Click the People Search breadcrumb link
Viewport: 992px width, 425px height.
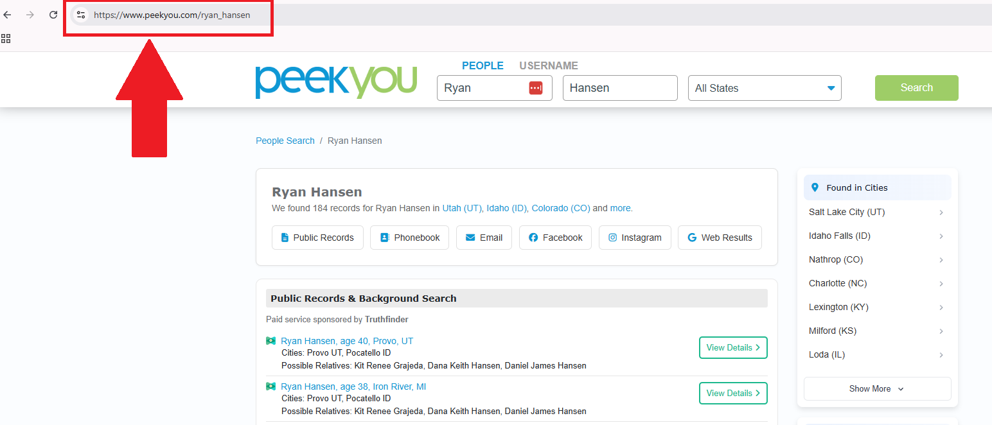click(x=285, y=141)
